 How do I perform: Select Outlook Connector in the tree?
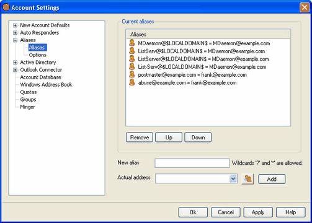coord(41,70)
